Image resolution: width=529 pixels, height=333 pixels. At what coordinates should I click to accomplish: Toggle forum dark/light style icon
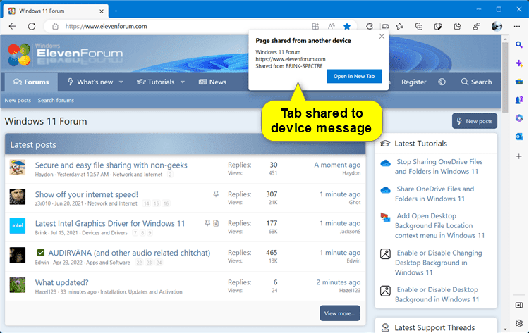442,82
